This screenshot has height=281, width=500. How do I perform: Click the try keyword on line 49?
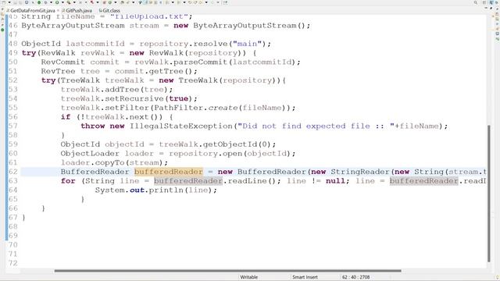(29, 53)
